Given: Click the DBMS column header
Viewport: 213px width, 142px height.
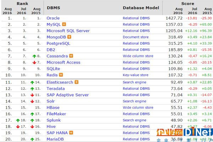Looking at the screenshot, I should pos(53,8).
